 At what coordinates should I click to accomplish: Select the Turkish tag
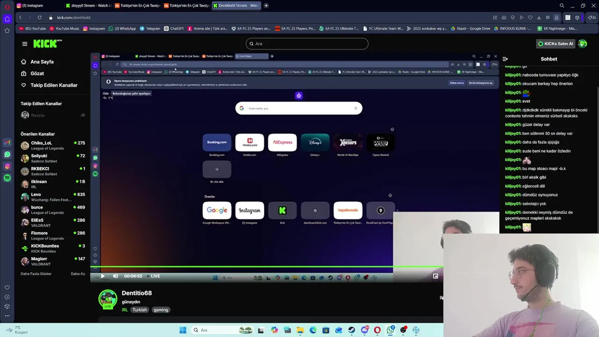[x=139, y=310]
